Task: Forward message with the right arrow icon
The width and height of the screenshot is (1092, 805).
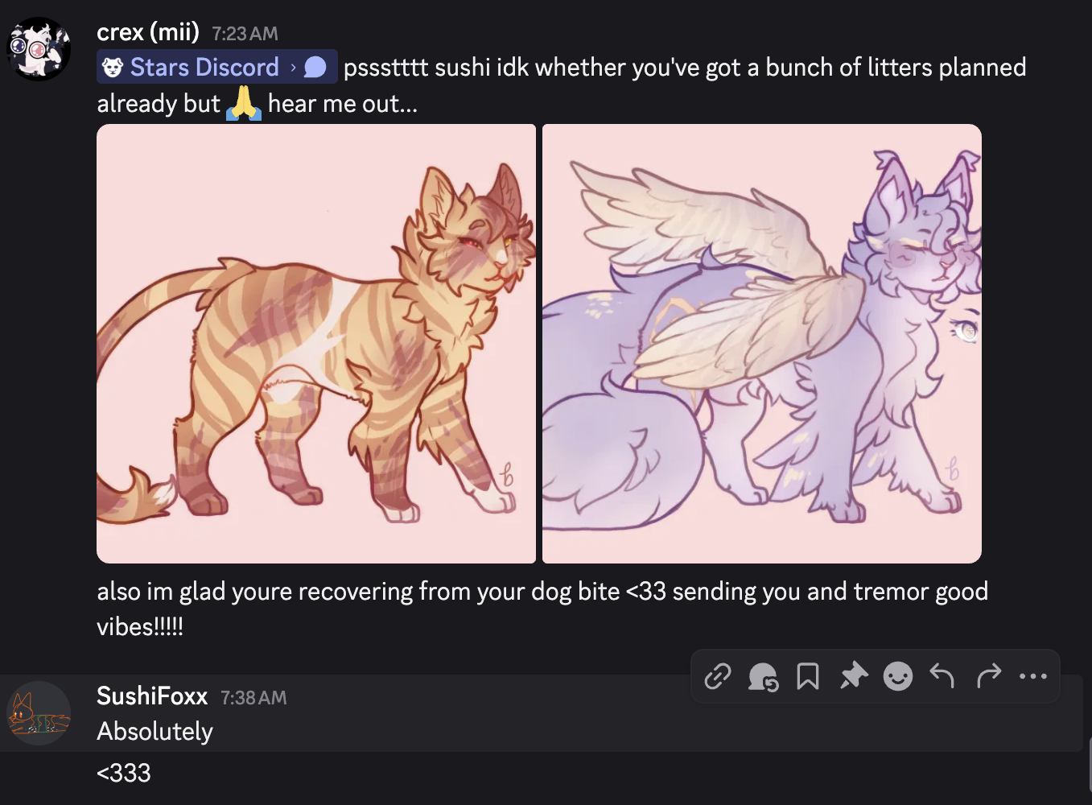Action: tap(988, 676)
